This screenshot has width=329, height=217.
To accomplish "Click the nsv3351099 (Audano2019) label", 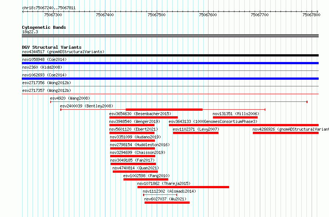I will click(135, 137).
